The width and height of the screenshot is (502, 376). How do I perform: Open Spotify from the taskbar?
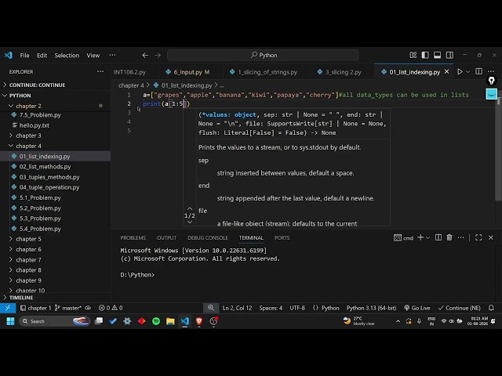pyautogui.click(x=156, y=321)
